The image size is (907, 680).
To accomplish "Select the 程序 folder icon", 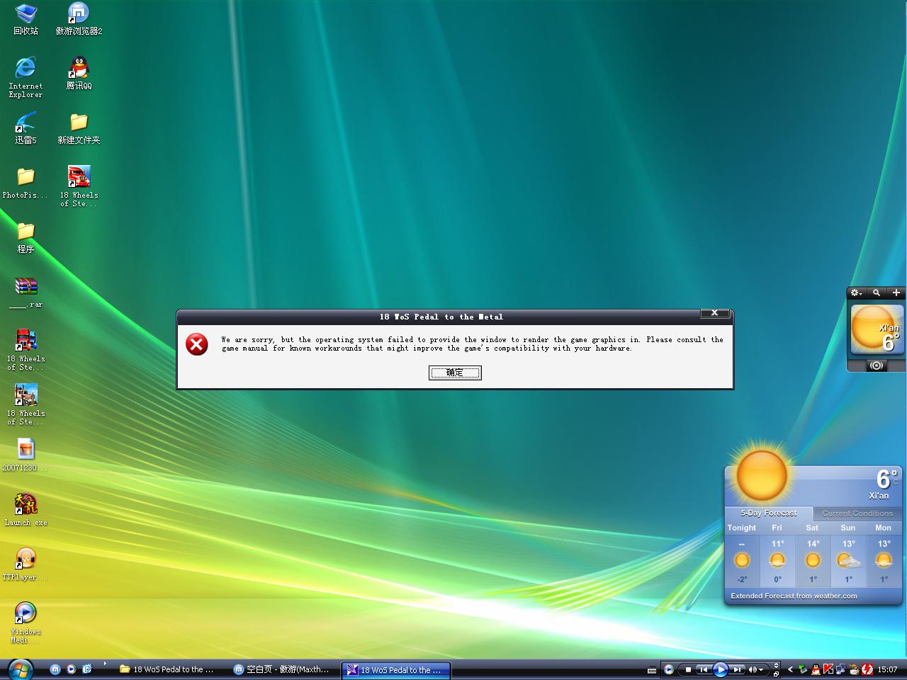I will tap(26, 237).
